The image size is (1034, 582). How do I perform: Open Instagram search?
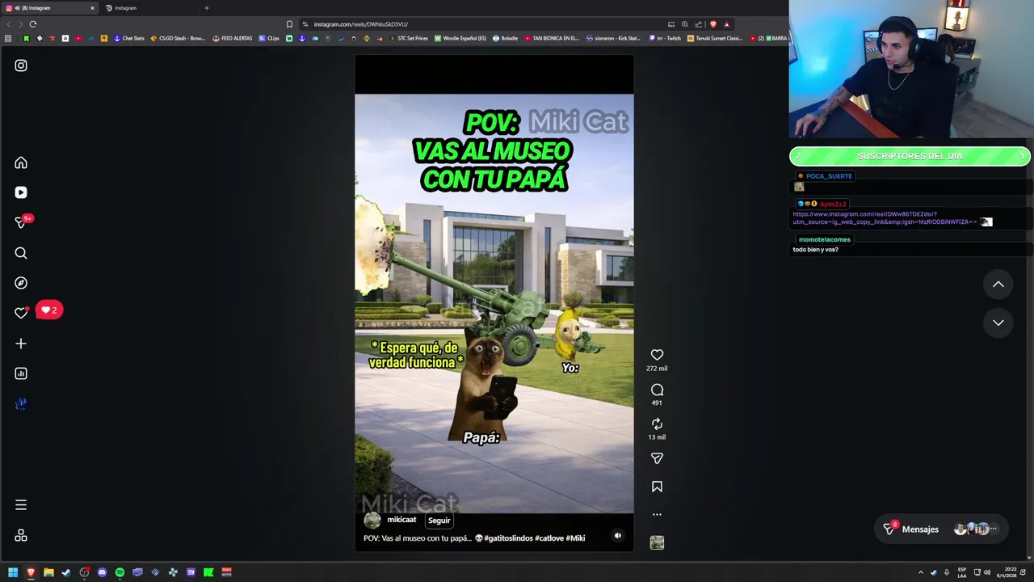point(21,253)
